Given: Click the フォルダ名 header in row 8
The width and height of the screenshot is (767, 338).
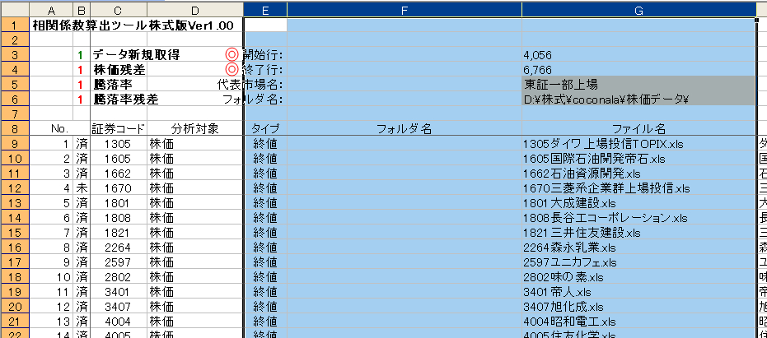Looking at the screenshot, I should [404, 129].
